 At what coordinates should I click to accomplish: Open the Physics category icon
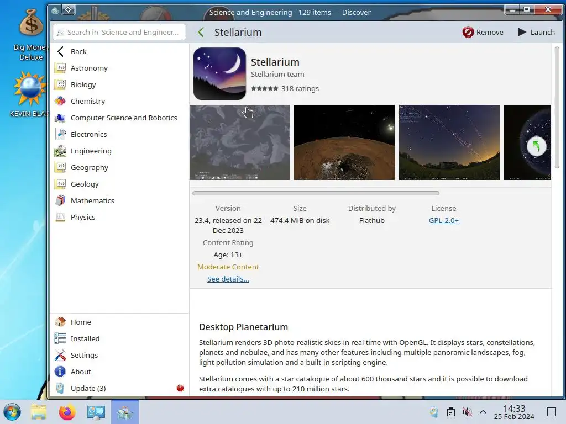tap(60, 217)
